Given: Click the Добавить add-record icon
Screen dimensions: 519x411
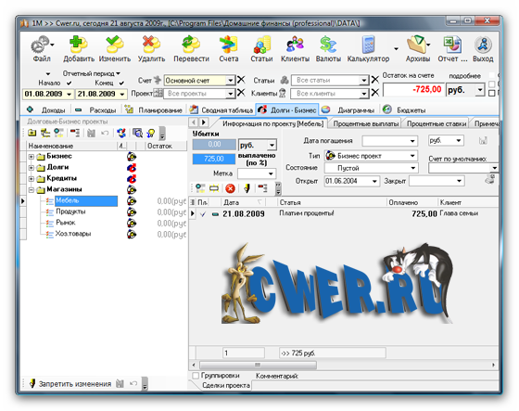Looking at the screenshot, I should tap(79, 45).
